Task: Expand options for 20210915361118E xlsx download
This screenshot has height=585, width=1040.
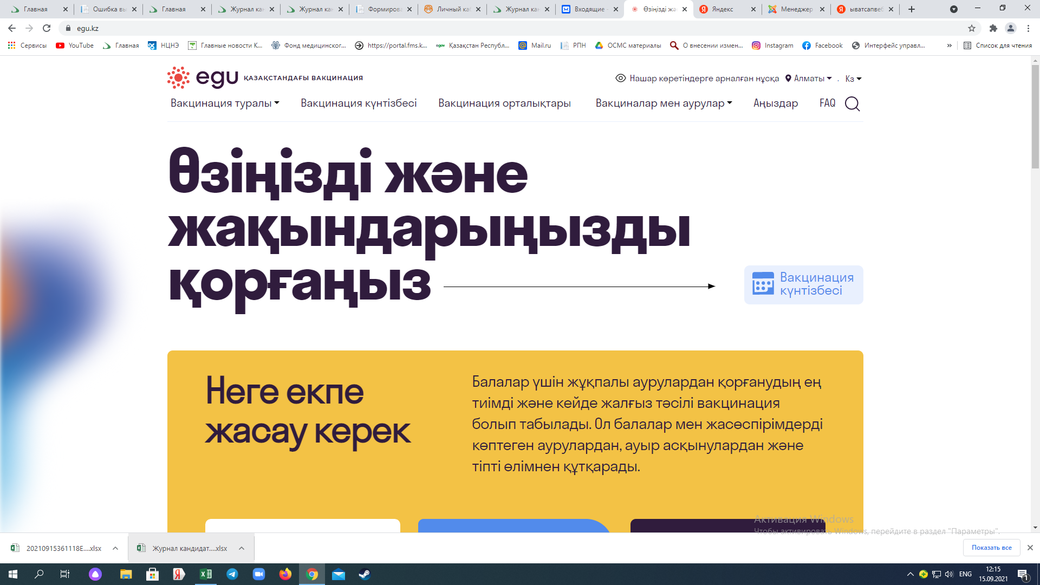Action: click(115, 548)
